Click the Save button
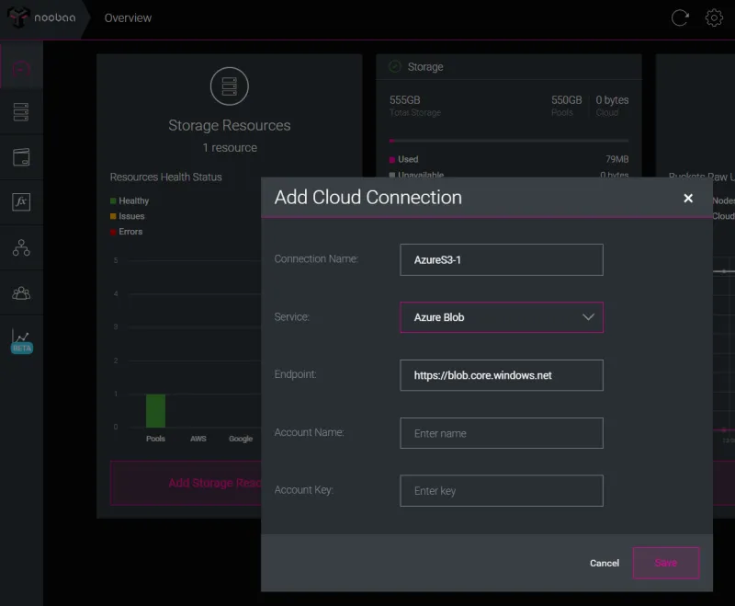The image size is (735, 606). tap(665, 563)
